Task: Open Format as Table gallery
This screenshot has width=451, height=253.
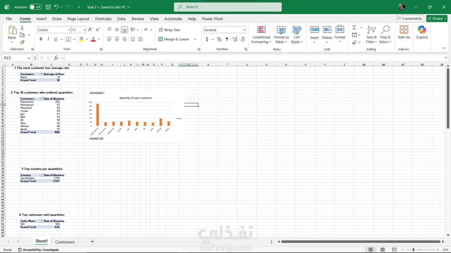Action: tap(281, 35)
